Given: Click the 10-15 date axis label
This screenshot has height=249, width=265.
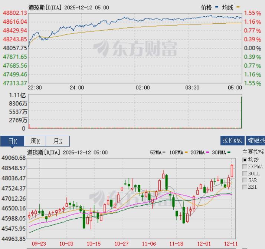Looking at the screenshot, I should point(94,243).
